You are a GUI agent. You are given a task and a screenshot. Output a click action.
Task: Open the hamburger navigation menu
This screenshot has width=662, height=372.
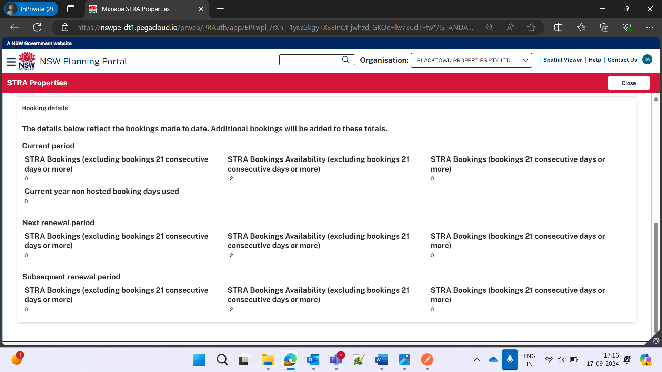tap(11, 62)
